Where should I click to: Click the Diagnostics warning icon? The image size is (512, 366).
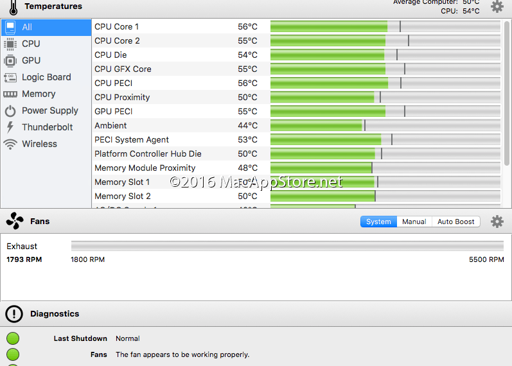point(14,314)
